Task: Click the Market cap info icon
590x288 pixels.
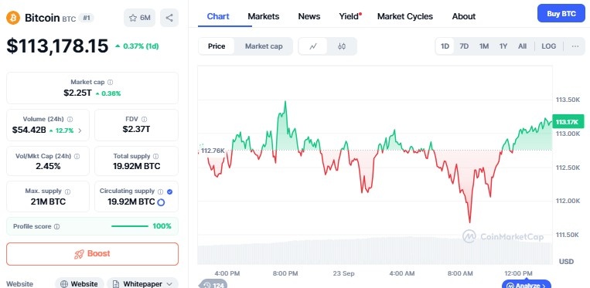Action: [x=110, y=83]
